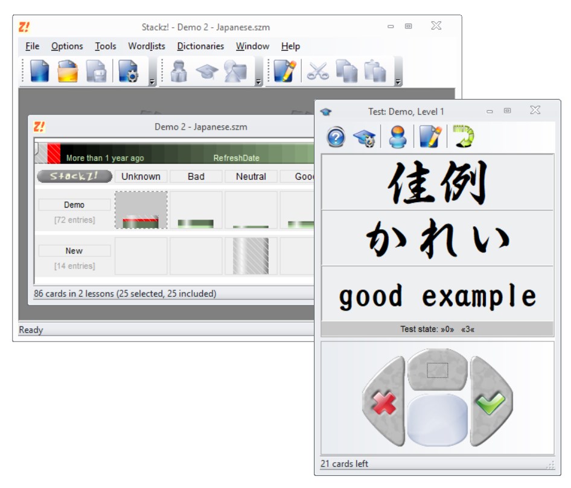Select Demo lesson Bad stack cell

[x=196, y=210]
